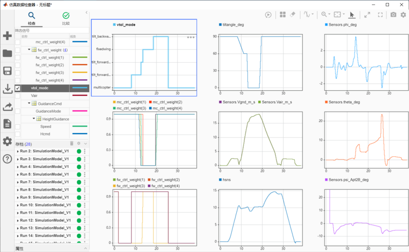Click the eraser icon to clear the subplot
Viewport: 409px width, 252px height.
293,15
